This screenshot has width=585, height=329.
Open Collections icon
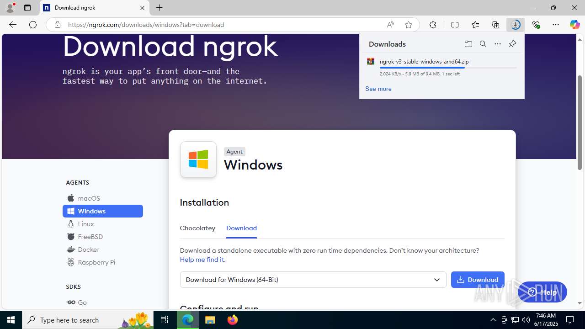click(495, 25)
